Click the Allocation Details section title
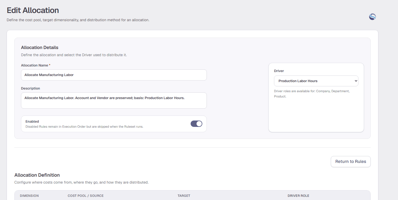 point(40,48)
